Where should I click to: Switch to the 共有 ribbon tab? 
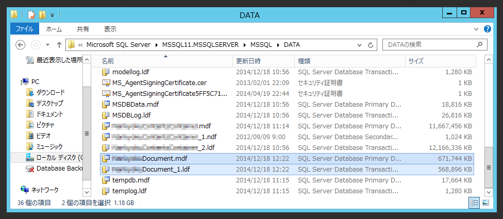click(x=83, y=29)
